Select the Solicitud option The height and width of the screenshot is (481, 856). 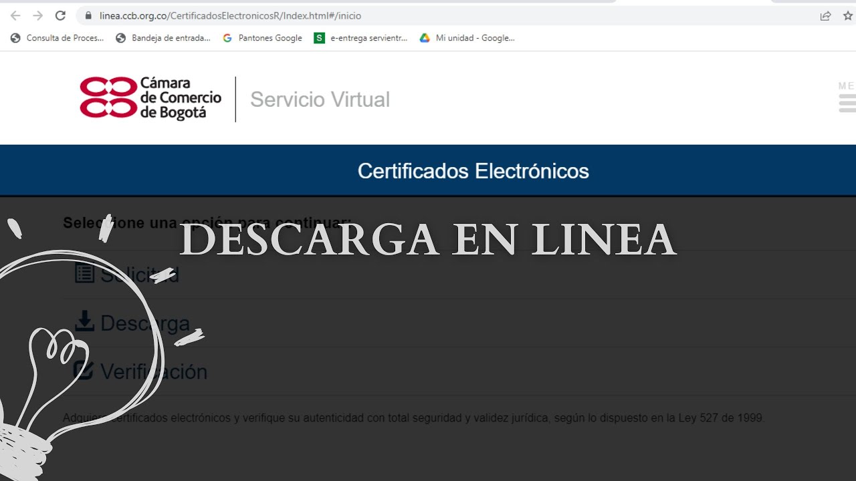pos(139,274)
